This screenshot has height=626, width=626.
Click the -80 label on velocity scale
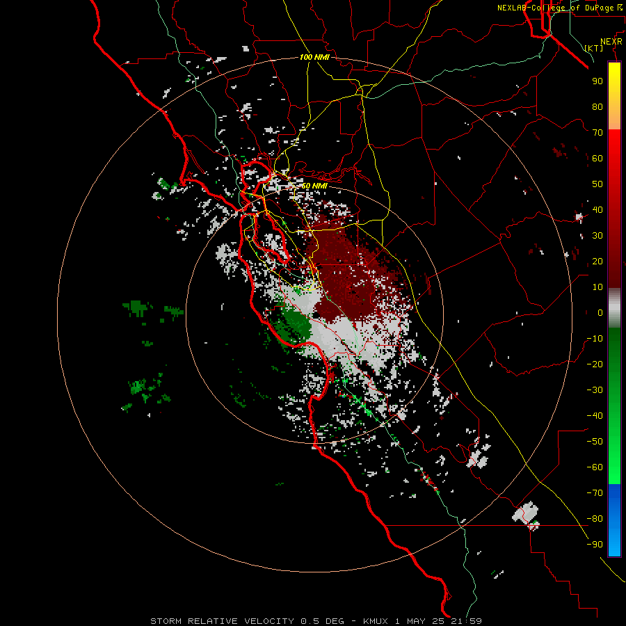[x=595, y=519]
